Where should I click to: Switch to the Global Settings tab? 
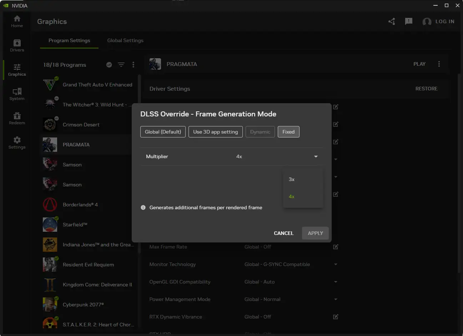(x=125, y=41)
